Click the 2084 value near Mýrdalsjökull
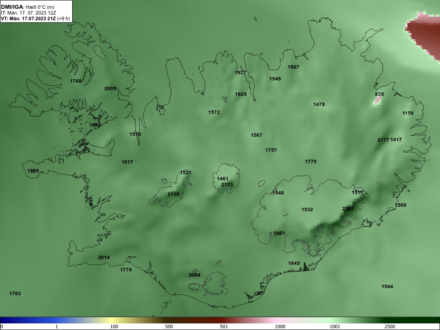The height and width of the screenshot is (330, 440). (194, 275)
